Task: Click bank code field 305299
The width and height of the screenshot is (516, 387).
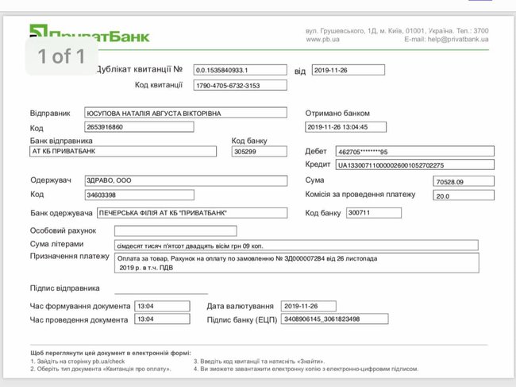Action: click(260, 151)
